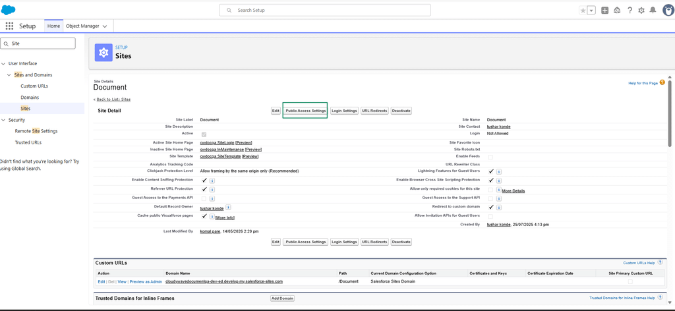Click into the Search Setup field

324,11
